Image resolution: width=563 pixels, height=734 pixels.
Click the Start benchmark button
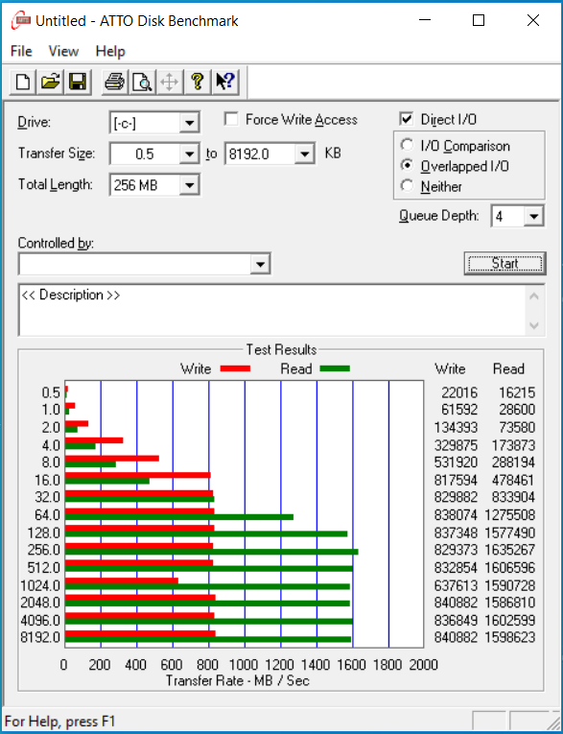(x=504, y=264)
